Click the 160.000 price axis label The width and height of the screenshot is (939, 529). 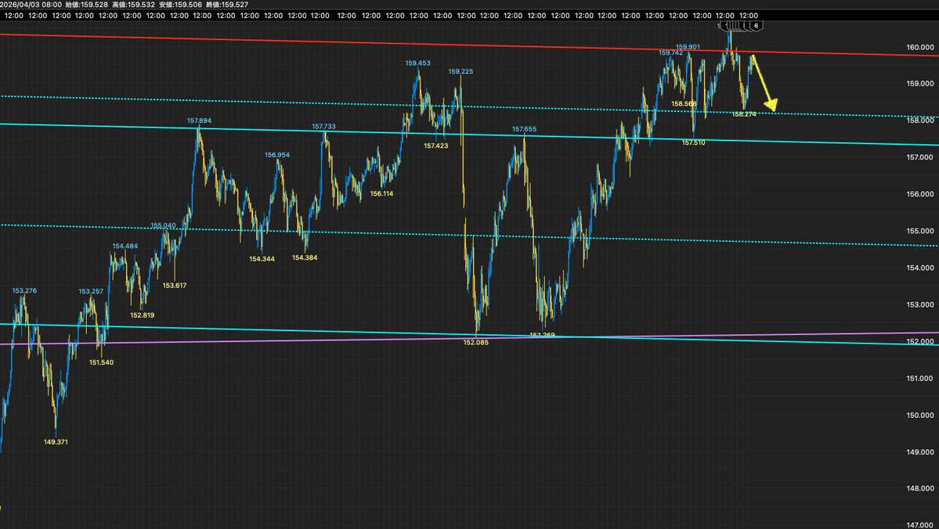coord(920,47)
